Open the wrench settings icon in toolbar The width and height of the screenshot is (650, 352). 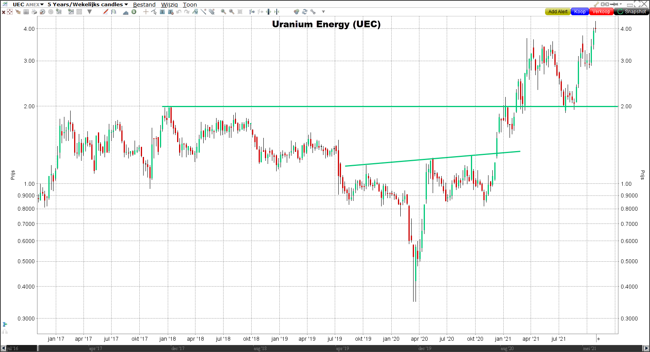tap(313, 12)
